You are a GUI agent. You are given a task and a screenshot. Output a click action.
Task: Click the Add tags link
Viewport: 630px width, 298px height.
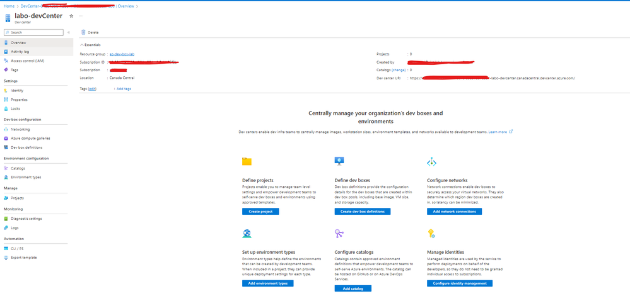coord(124,89)
